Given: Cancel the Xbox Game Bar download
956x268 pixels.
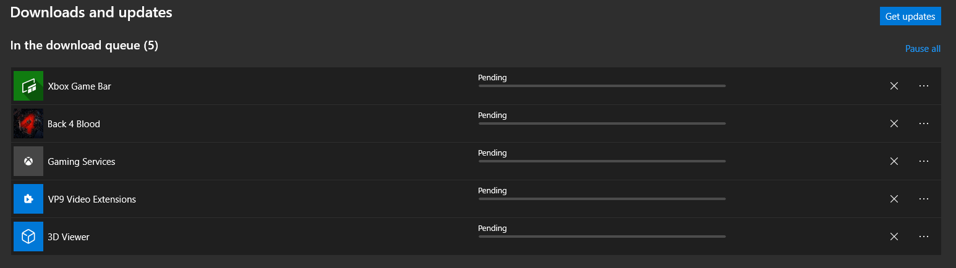Looking at the screenshot, I should (894, 86).
